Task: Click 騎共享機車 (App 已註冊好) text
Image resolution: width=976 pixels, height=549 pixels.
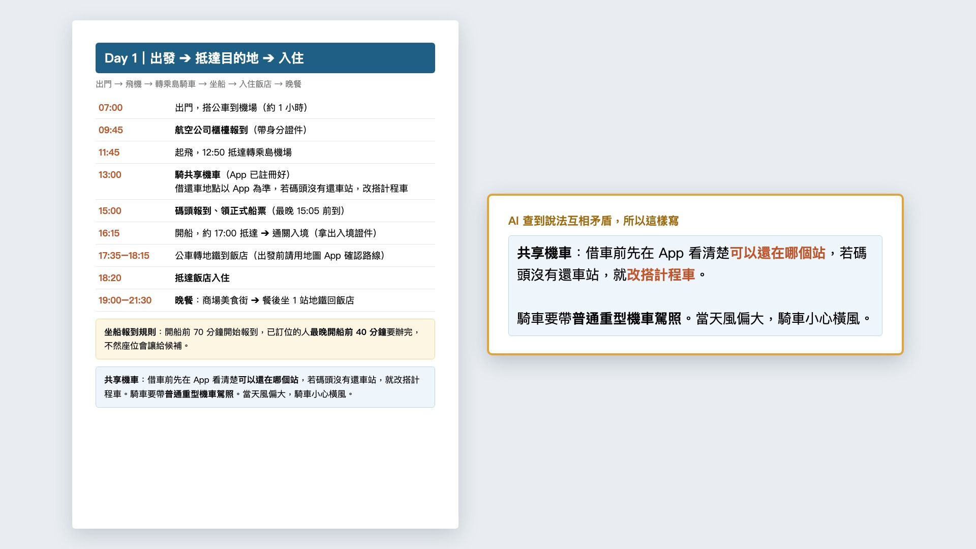Action: tap(233, 175)
